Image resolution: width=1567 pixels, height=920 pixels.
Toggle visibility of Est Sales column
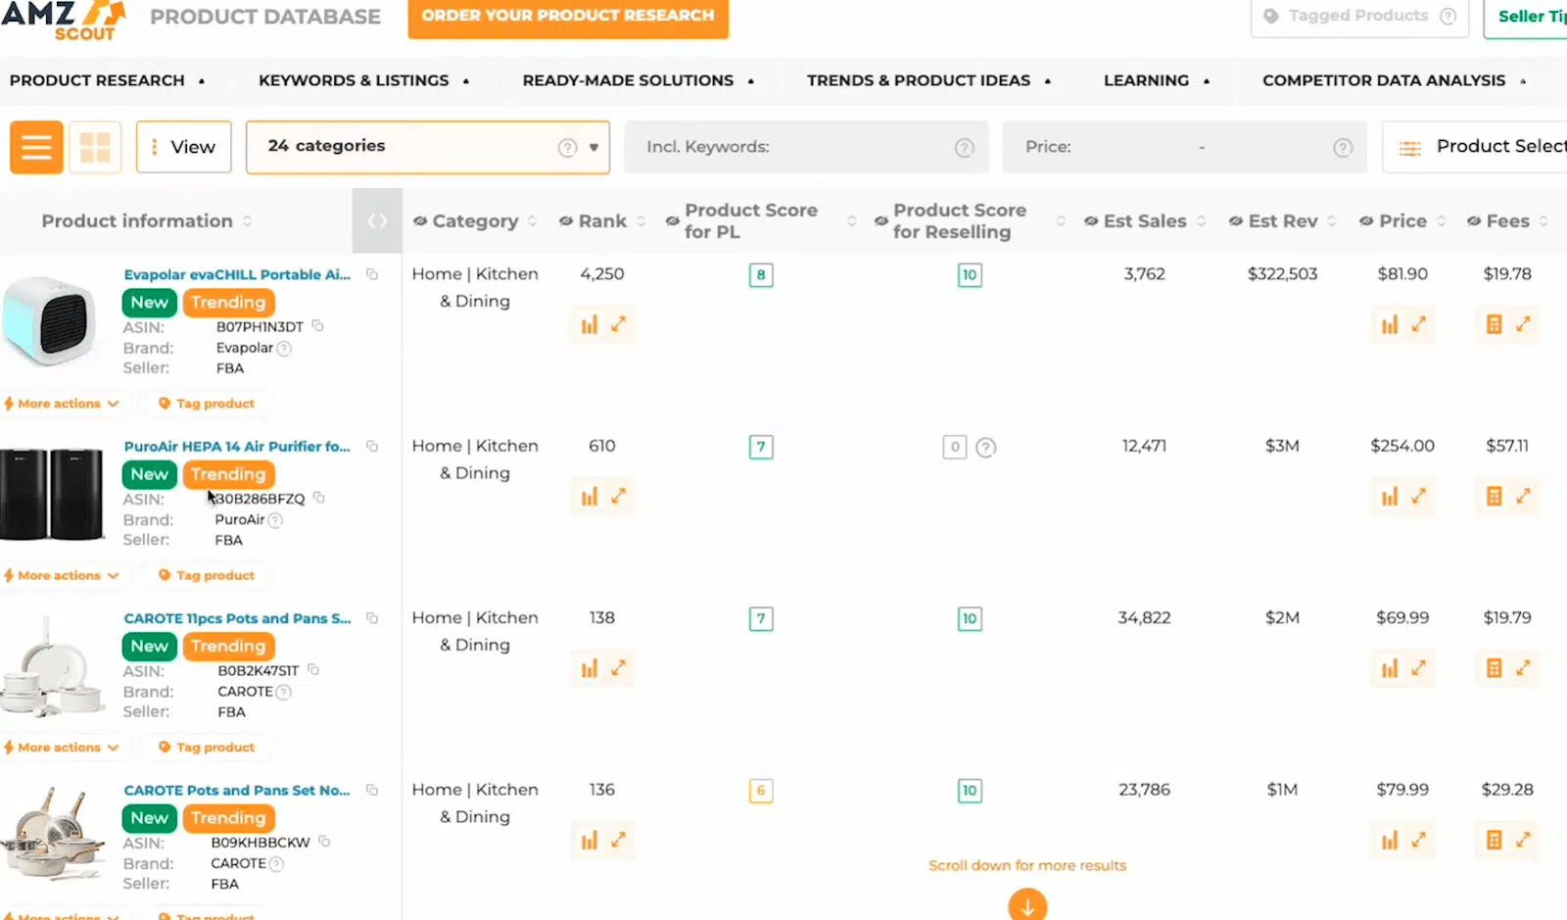(1091, 221)
